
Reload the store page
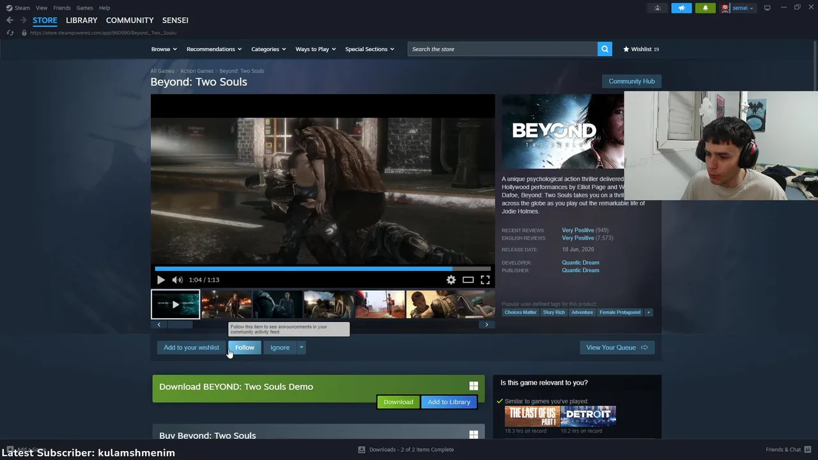click(x=10, y=33)
